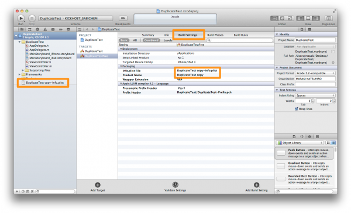This screenshot has width=351, height=213.
Task: Select DuplicateTest copy-Info.plist in navigator
Action: (x=45, y=83)
